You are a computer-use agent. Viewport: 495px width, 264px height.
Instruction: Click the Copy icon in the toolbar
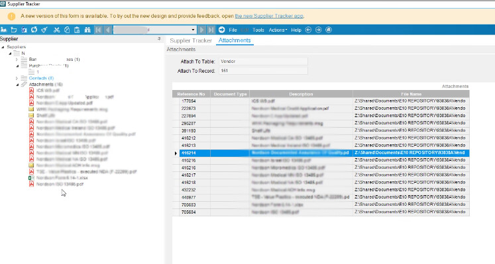[67, 30]
